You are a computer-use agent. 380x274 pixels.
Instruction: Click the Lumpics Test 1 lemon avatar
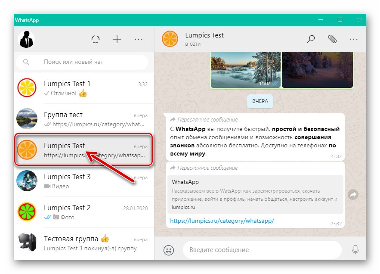point(27,87)
